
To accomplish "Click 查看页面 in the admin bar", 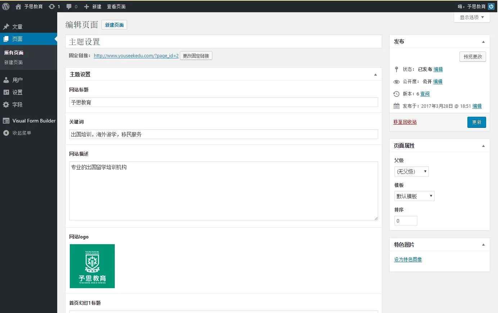I will point(116,6).
